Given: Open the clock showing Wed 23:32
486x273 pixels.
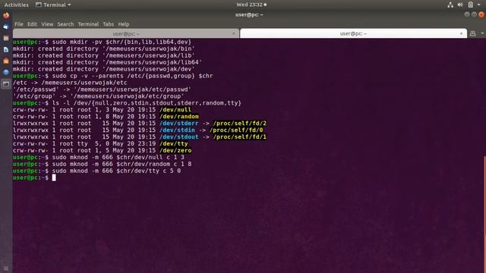Looking at the screenshot, I should click(x=251, y=5).
